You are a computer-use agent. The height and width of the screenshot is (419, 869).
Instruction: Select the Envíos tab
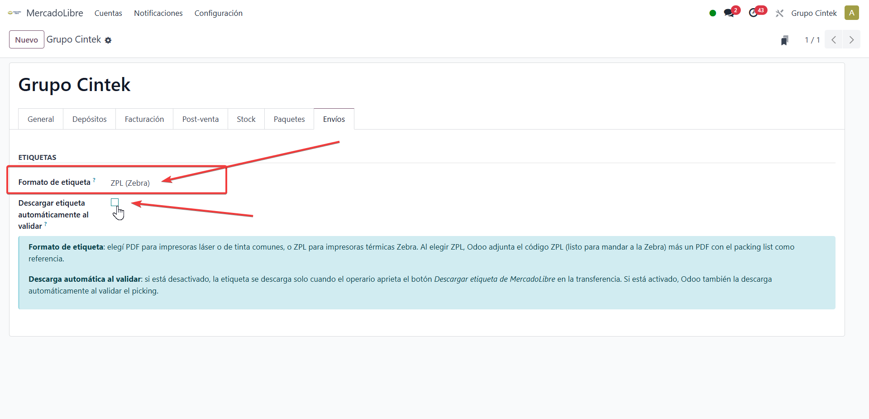(334, 119)
